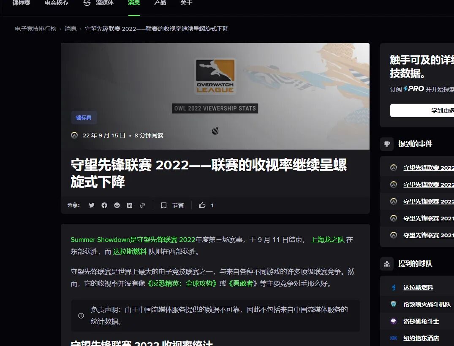The width and height of the screenshot is (454, 346).
Task: Go to 电子竞技排行榜 breadcrumb
Action: pyautogui.click(x=35, y=29)
